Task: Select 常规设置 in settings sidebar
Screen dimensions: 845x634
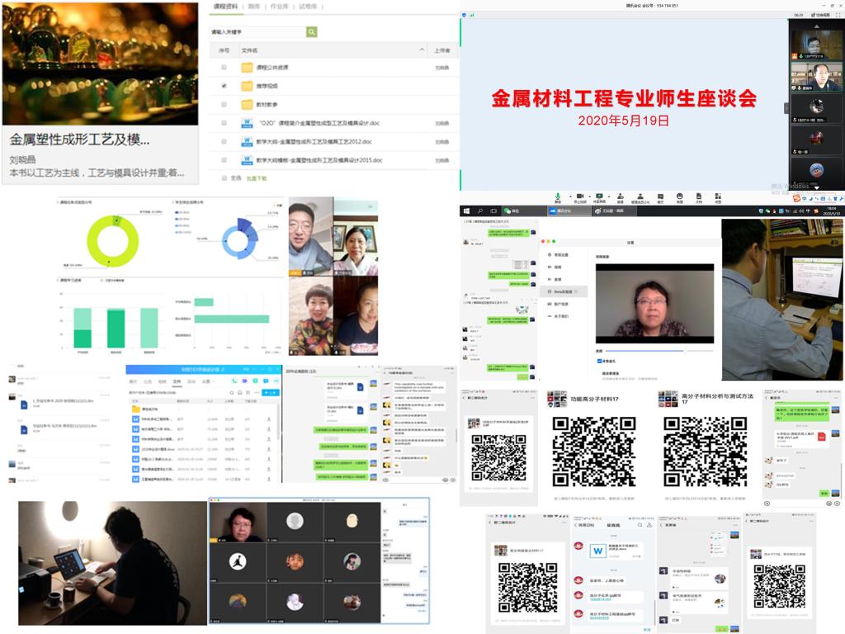Action: [x=559, y=254]
